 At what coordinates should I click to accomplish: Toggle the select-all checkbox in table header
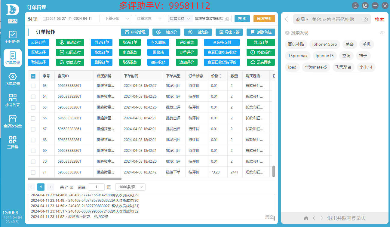tap(33, 76)
